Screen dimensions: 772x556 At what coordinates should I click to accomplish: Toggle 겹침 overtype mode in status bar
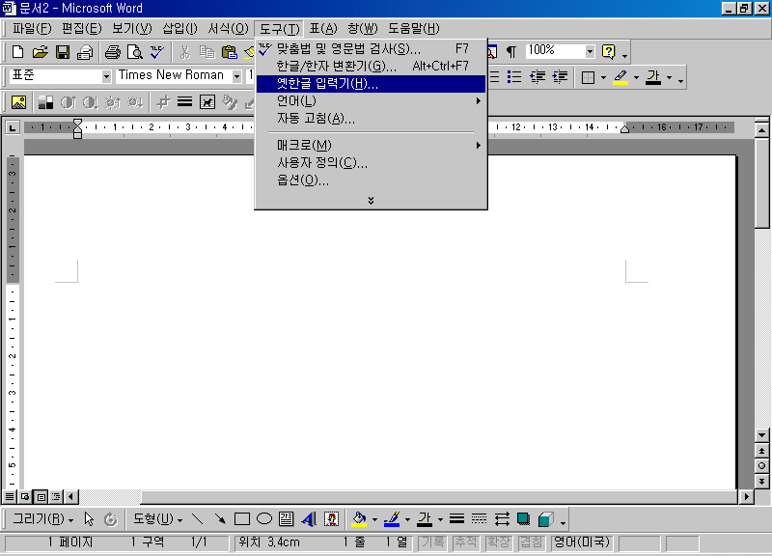click(x=532, y=542)
